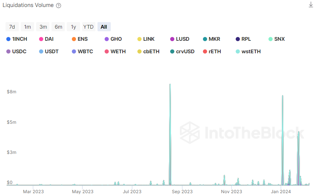Show the 1y time range

pyautogui.click(x=74, y=27)
